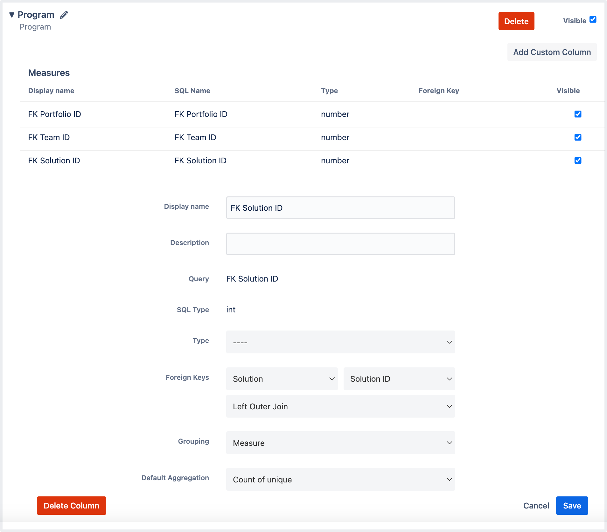Screen dimensions: 607x532
Task: Open the Solution foreign key table dropdown
Action: tap(282, 379)
